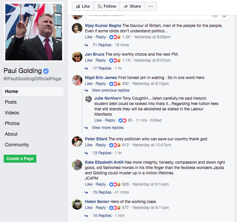
Task: Expand View previous replies
Action: (110, 90)
